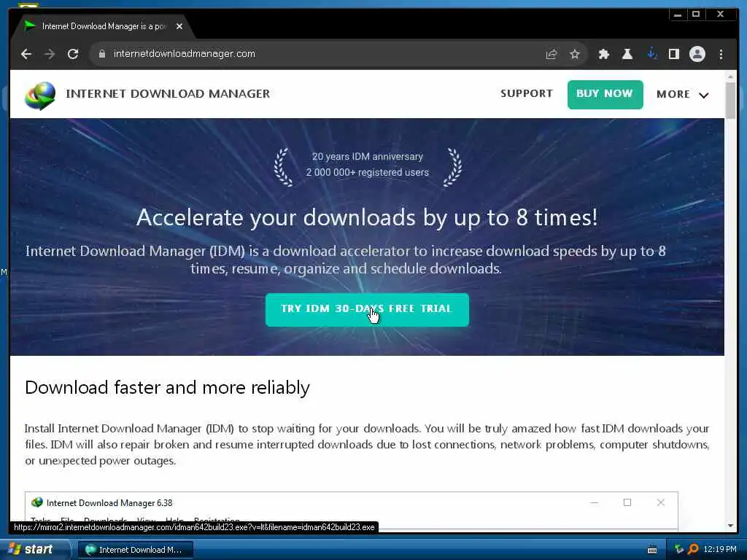
Task: Click the orange magnifier tray icon
Action: coord(693,550)
